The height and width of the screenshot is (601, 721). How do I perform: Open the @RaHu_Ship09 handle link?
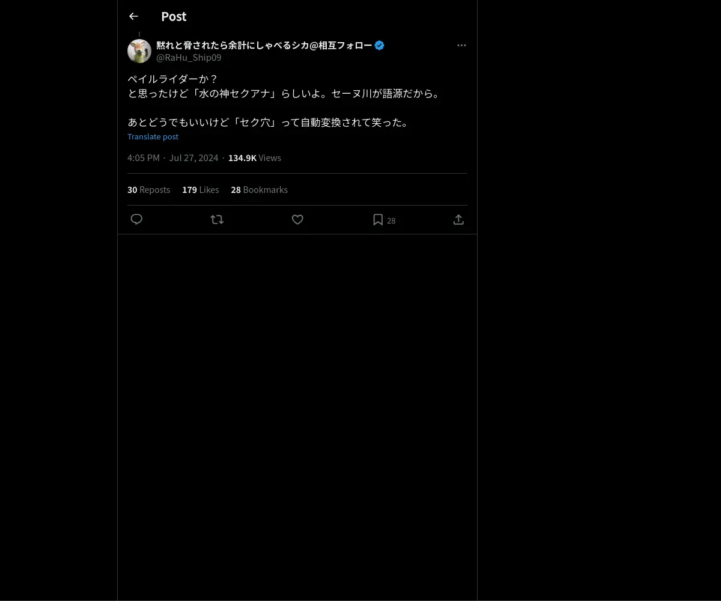189,58
